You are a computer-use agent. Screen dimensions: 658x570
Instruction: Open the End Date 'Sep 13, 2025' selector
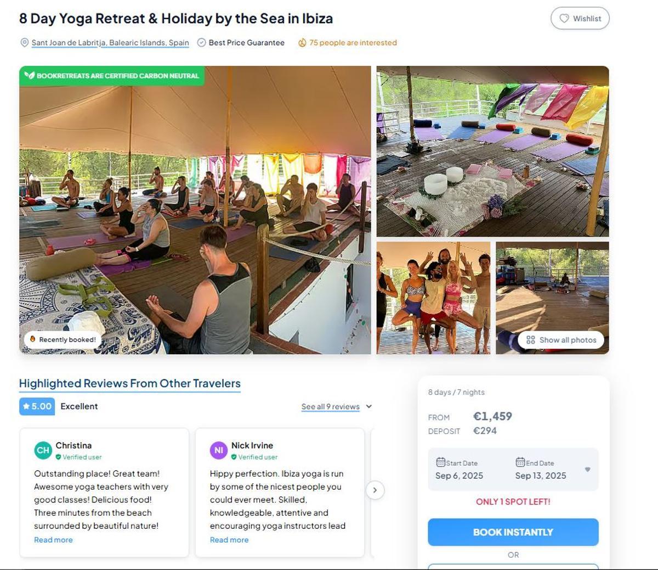point(540,476)
